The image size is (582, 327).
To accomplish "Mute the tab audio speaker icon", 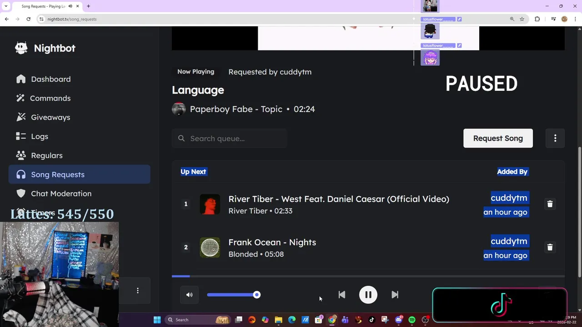I will coord(70,6).
